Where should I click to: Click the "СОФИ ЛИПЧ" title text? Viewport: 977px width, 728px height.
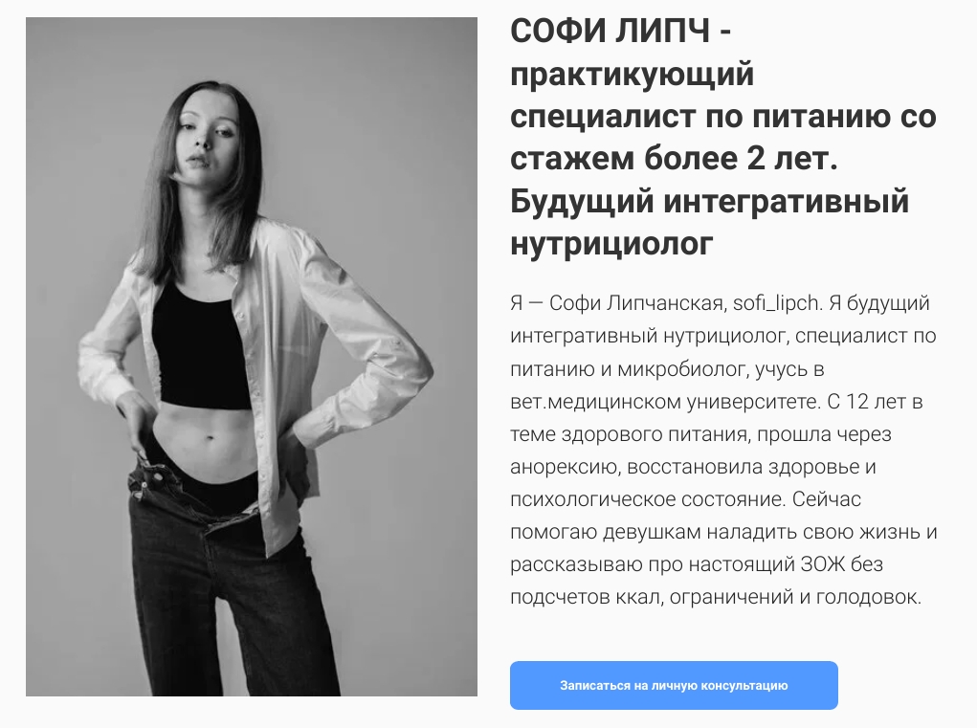coord(610,31)
